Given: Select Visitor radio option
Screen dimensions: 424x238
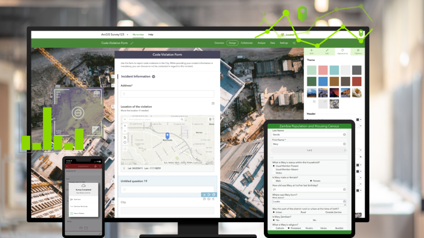Looking at the screenshot, I should pyautogui.click(x=274, y=173).
